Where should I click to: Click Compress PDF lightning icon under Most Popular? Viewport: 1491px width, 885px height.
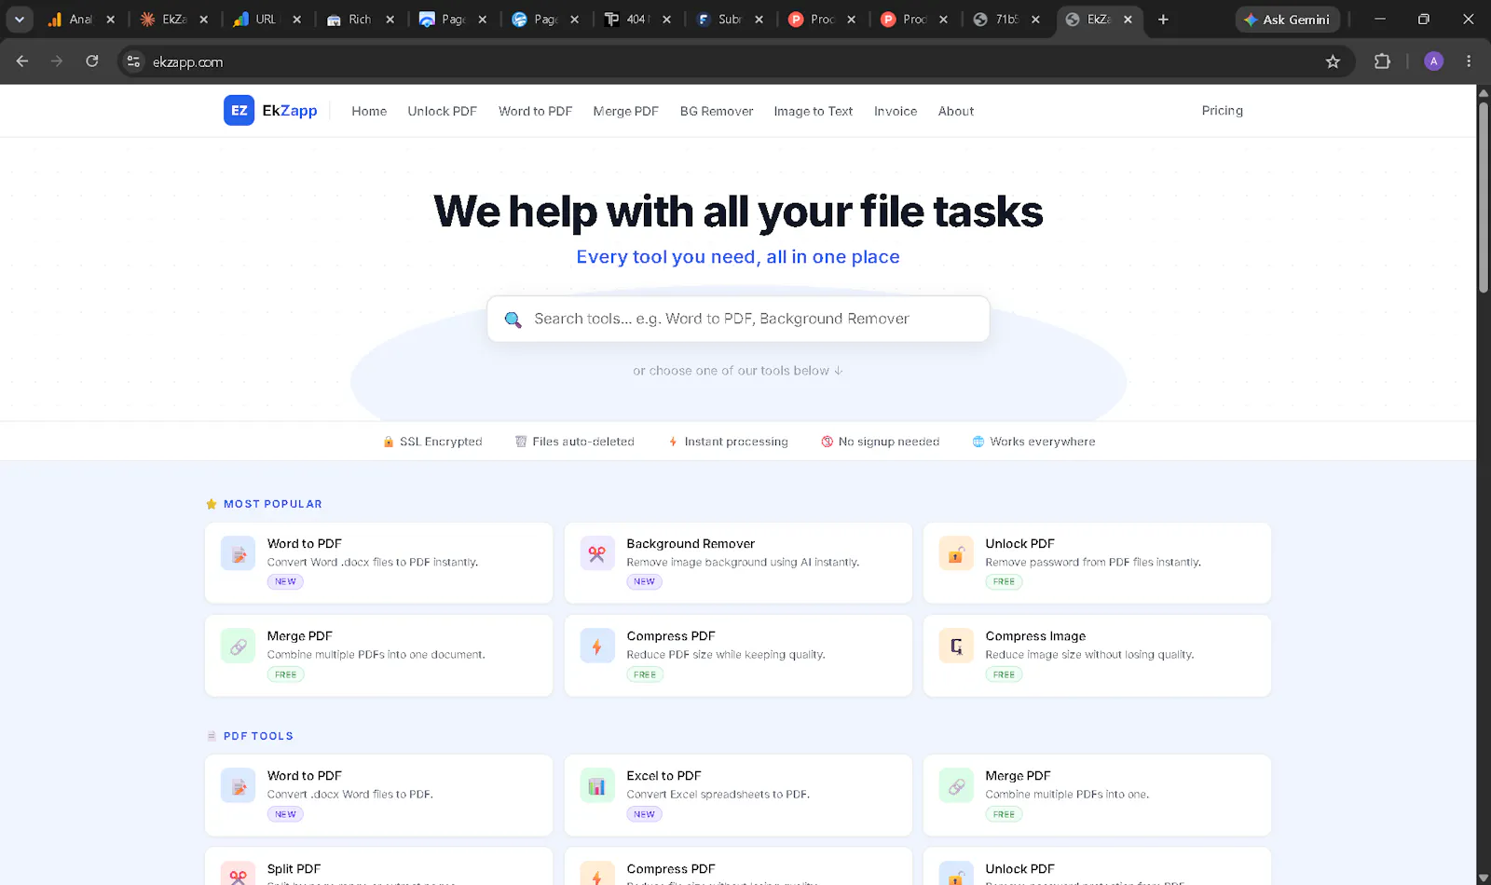point(597,646)
